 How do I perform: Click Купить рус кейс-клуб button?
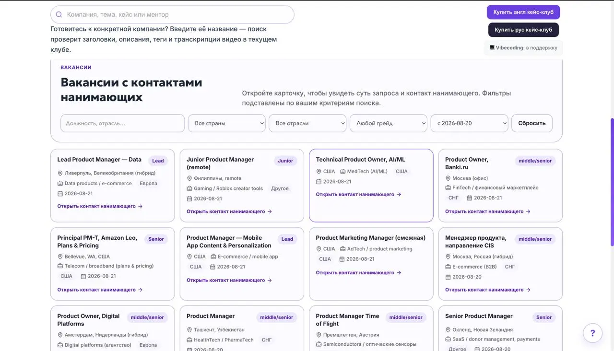pos(523,30)
